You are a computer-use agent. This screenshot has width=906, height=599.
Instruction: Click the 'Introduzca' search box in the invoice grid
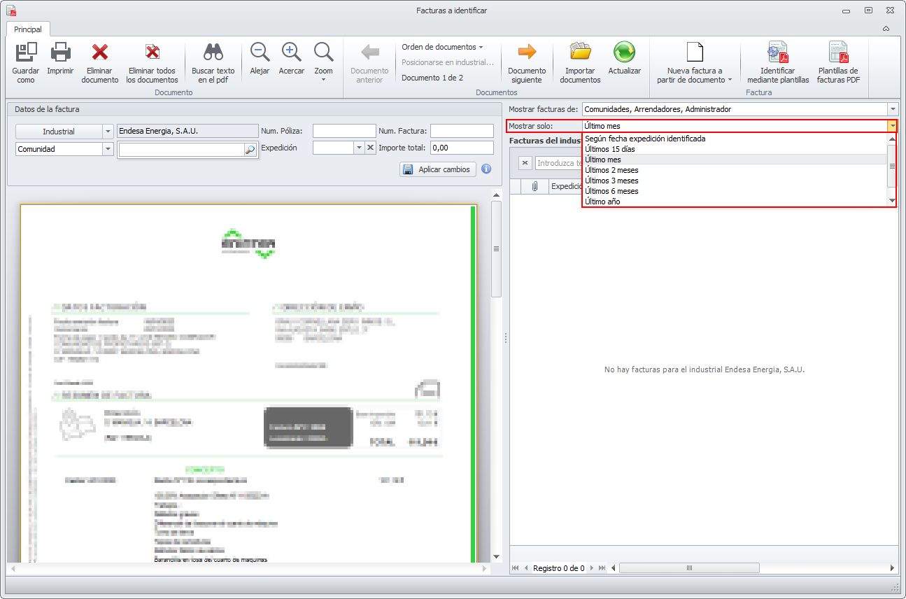coord(558,163)
